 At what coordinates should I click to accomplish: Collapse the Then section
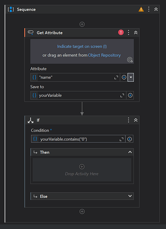(x=130, y=152)
